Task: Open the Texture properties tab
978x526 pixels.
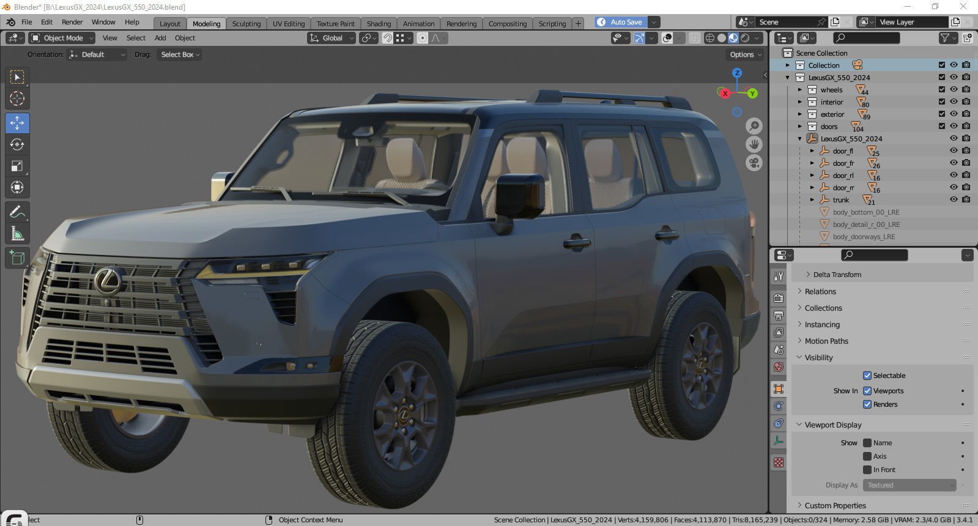Action: [779, 462]
